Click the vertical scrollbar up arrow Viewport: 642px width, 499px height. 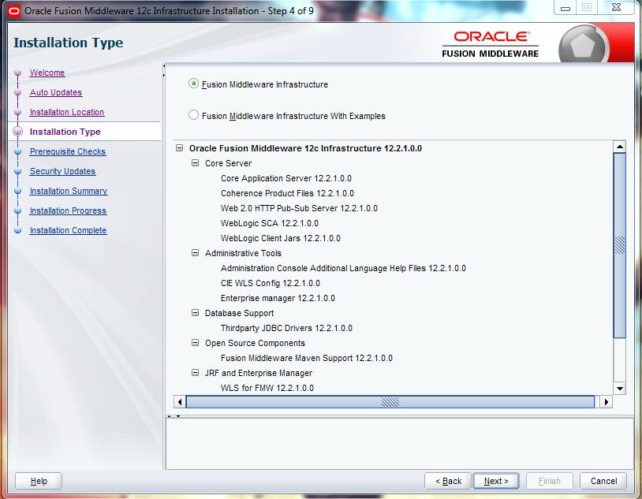pos(619,146)
